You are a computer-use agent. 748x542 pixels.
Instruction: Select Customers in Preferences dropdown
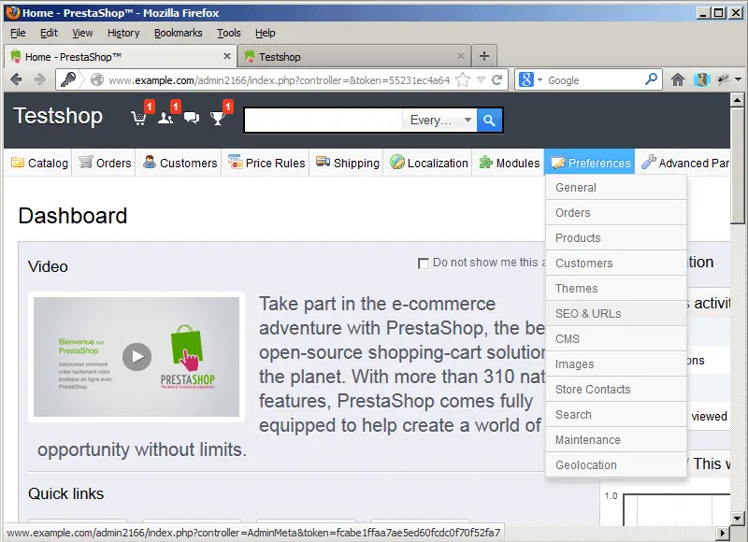tap(616, 264)
